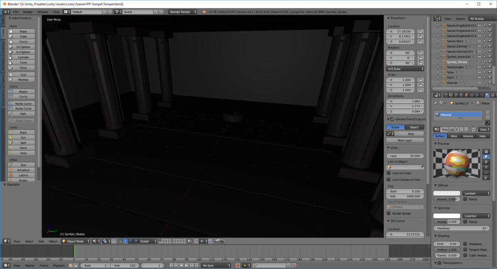Open the Marker menu in timeline

tap(30, 266)
